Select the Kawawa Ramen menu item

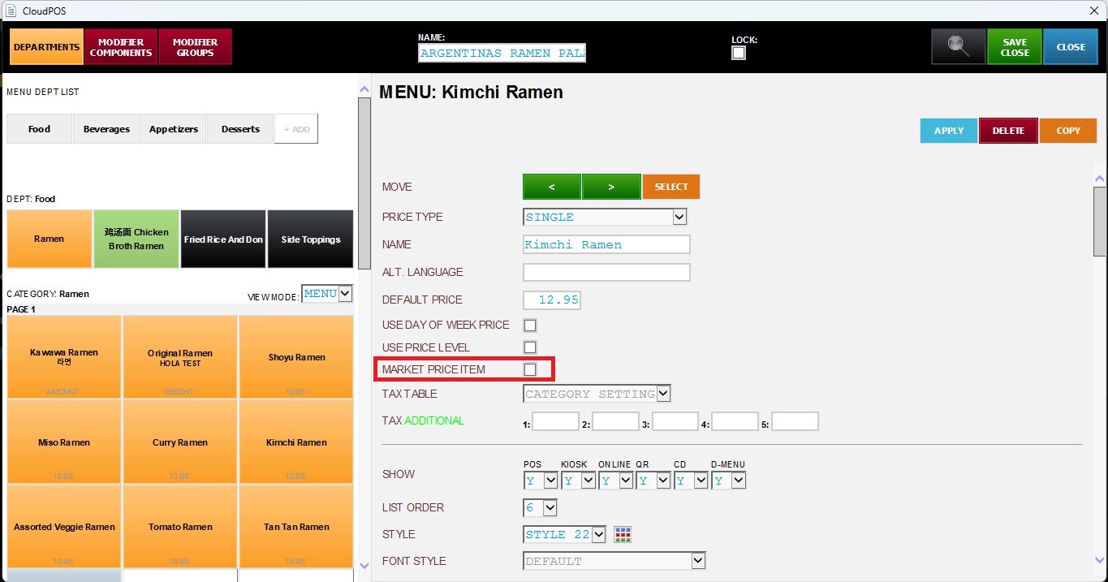pos(64,357)
